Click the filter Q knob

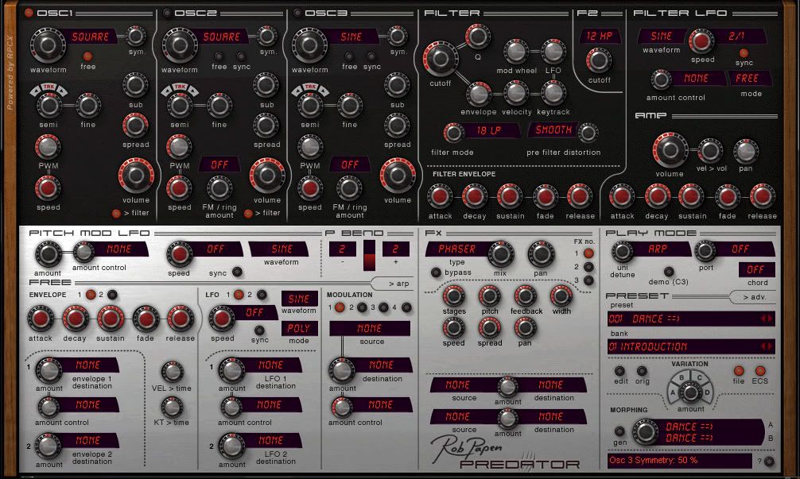pos(478,37)
